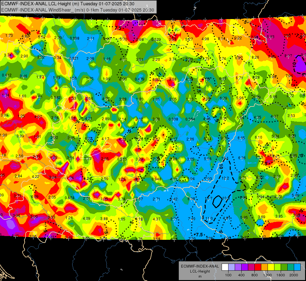This screenshot has height=281, width=306.
Task: Select the teal legend swatch
Action: click(x=291, y=267)
